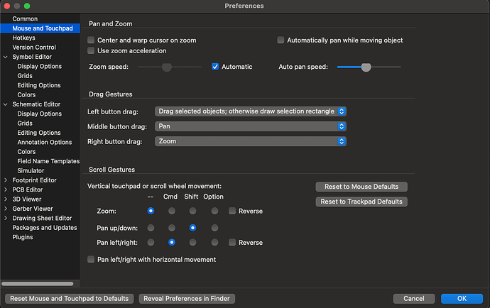Image resolution: width=490 pixels, height=308 pixels.
Task: Click the Auto pan speed slider thumb
Action: (366, 67)
